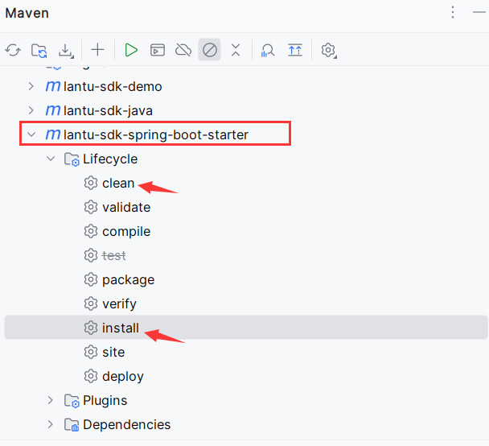
Task: Toggle Skip Tests mode icon
Action: pyautogui.click(x=210, y=50)
